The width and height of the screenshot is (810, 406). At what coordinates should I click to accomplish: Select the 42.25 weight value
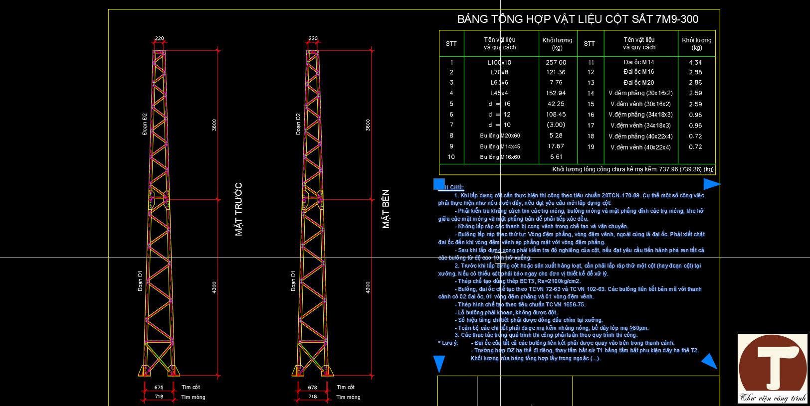click(556, 104)
